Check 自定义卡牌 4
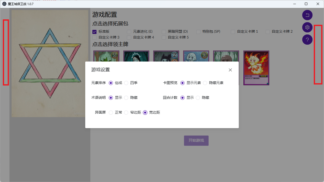 pyautogui.click(x=129, y=37)
